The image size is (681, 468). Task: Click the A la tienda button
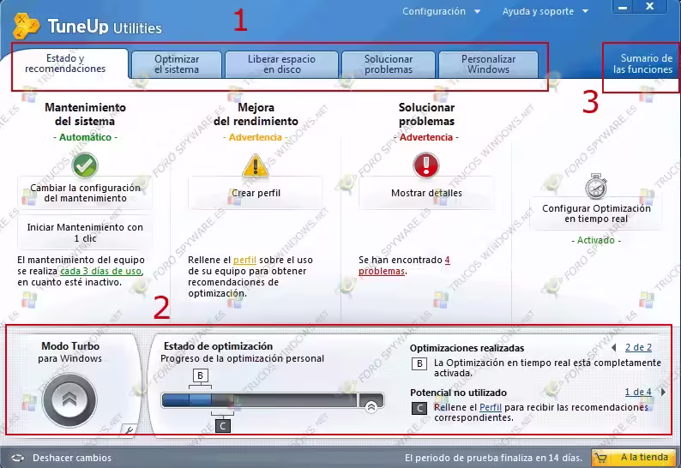634,458
